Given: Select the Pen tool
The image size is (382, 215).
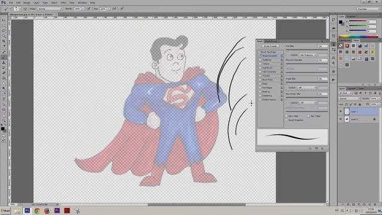Looking at the screenshot, I should [4, 94].
